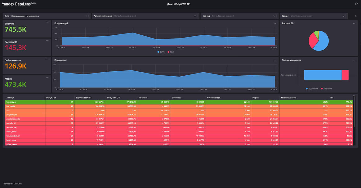
Task: Toggle the Null series in the legend
Action: point(171,52)
